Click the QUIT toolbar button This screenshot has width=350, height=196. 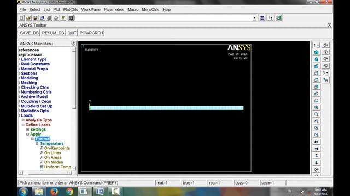click(72, 33)
